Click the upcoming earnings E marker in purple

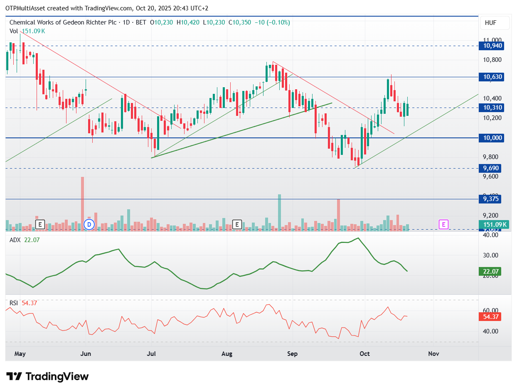[444, 225]
